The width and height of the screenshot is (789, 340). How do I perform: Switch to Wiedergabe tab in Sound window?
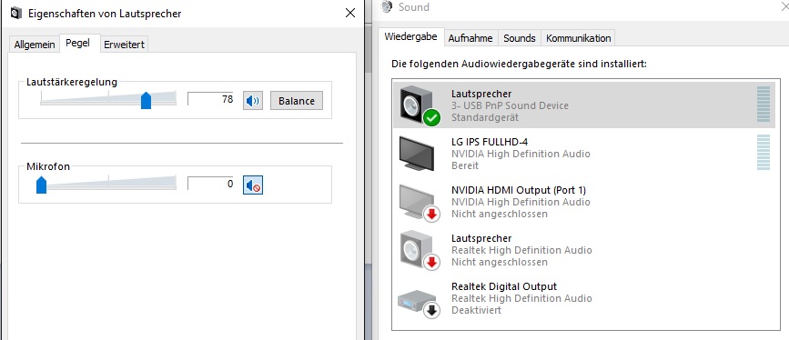(x=411, y=36)
